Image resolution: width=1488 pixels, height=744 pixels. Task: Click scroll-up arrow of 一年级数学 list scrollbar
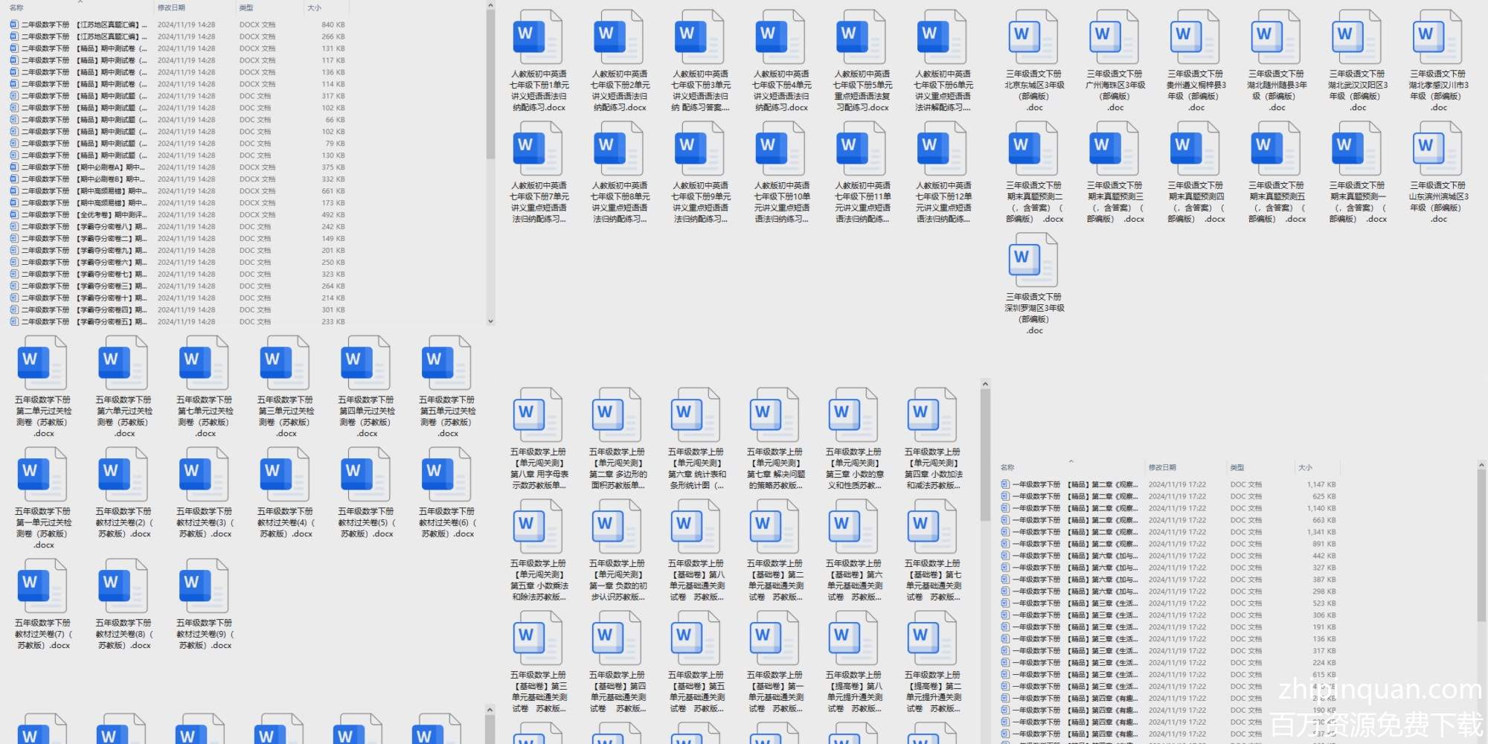[1481, 465]
